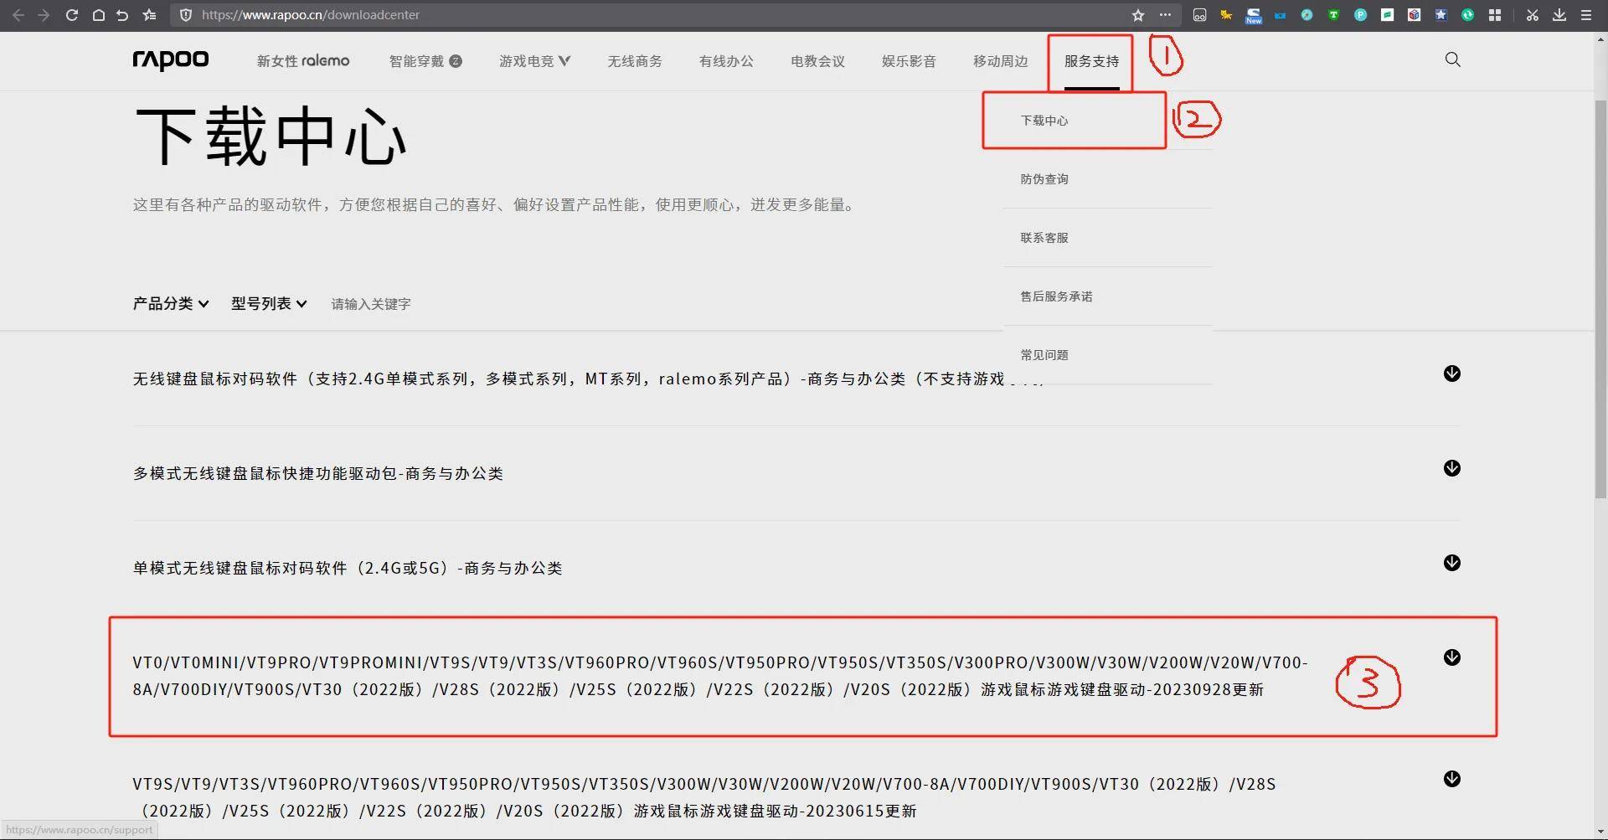This screenshot has width=1608, height=840.
Task: Reload the page with the refresh icon
Action: point(71,15)
